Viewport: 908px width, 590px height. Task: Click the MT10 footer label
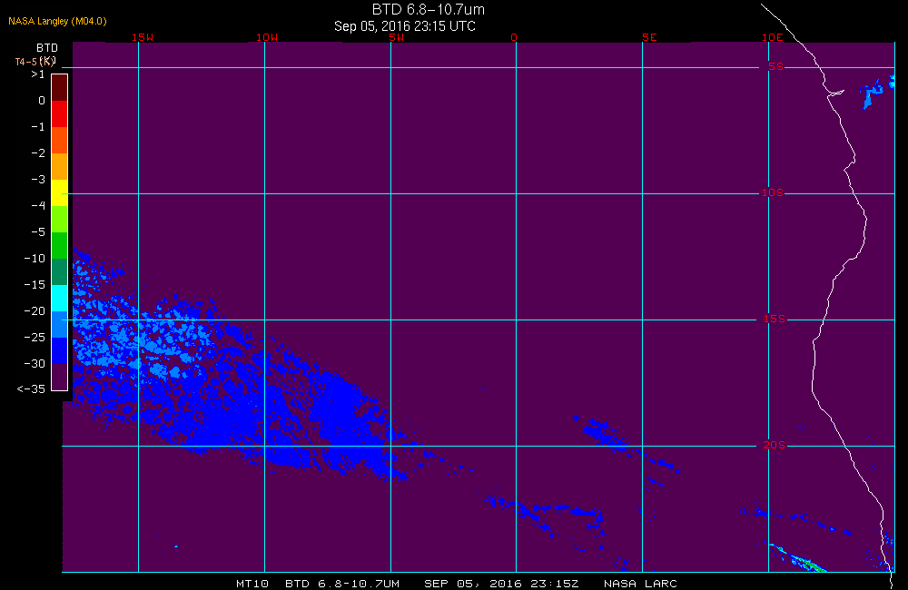click(252, 584)
